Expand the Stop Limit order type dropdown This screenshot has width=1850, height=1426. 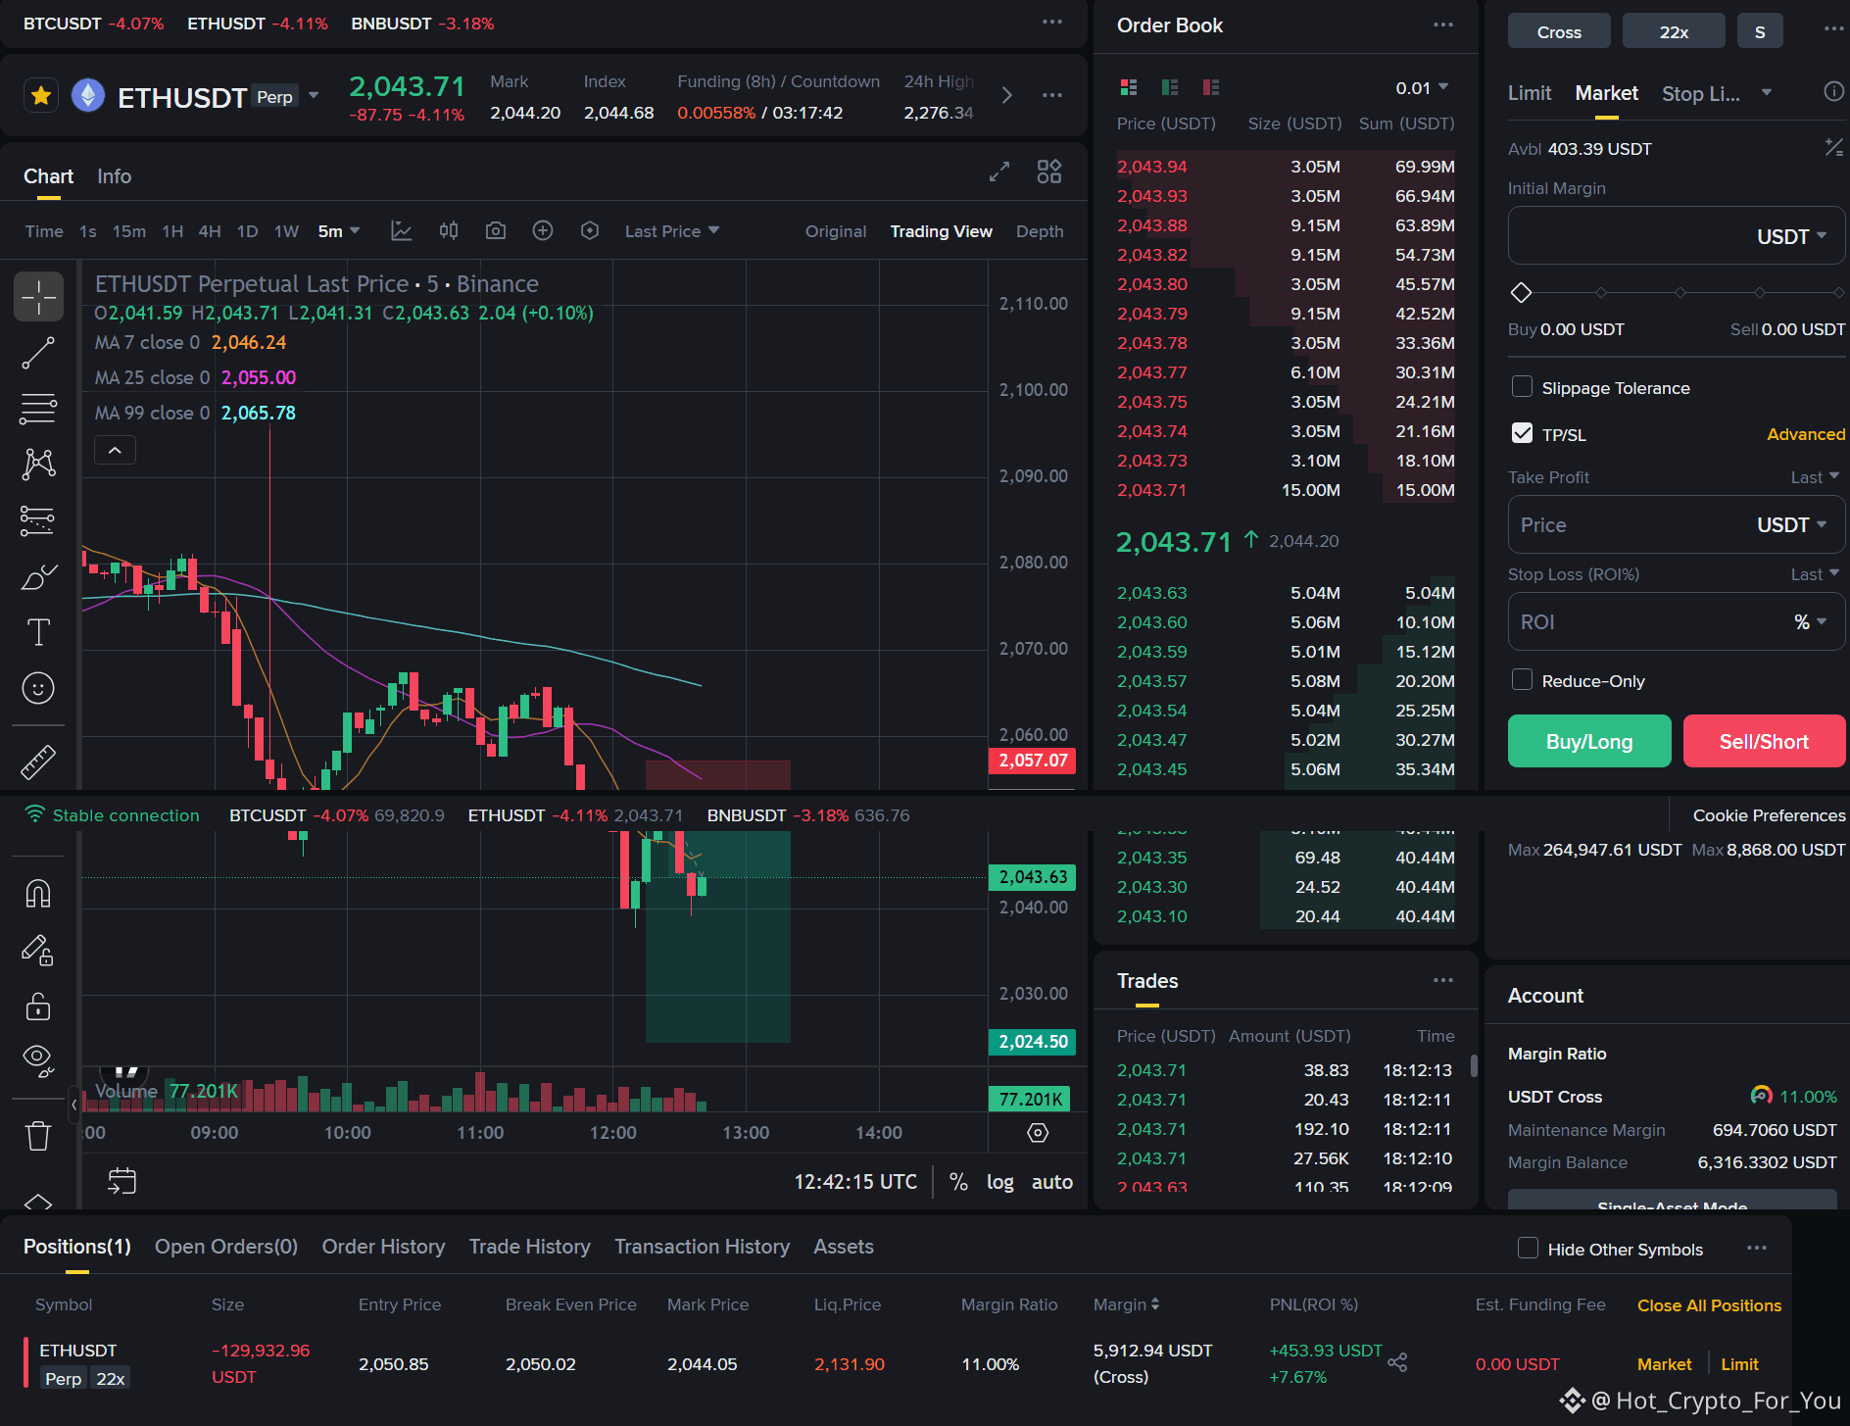(x=1767, y=93)
